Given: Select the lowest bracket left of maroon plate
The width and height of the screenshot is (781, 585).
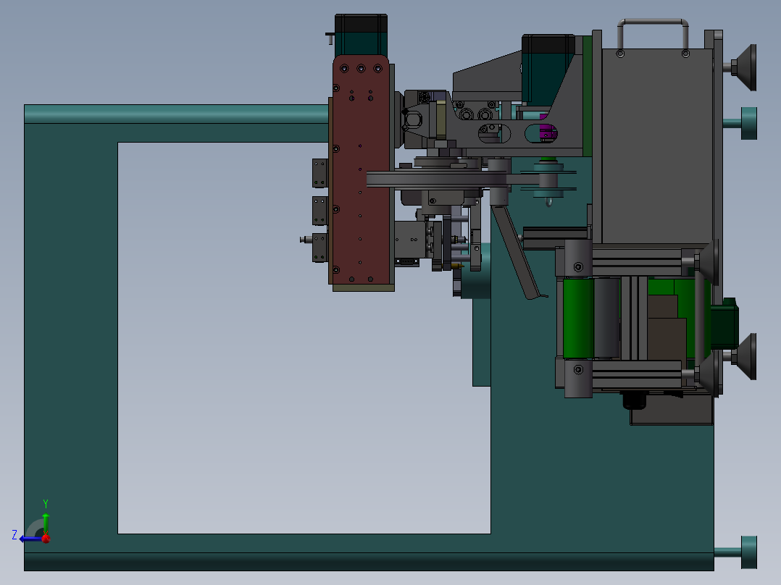Looking at the screenshot, I should point(319,248).
